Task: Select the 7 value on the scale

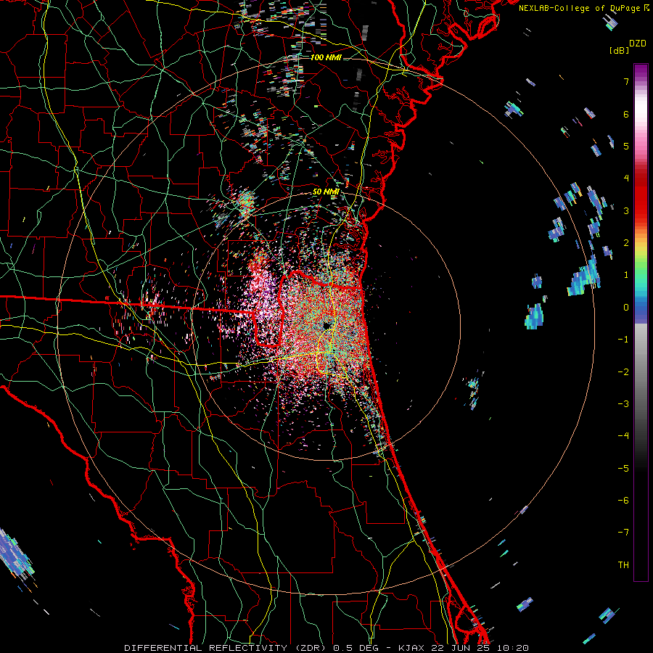Action: [x=626, y=81]
